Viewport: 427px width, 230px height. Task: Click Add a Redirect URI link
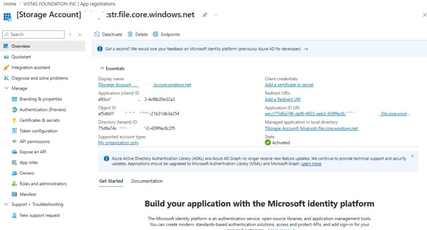(283, 99)
